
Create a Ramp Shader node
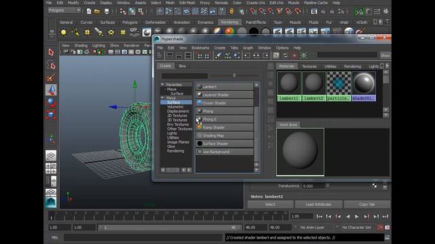pyautogui.click(x=224, y=127)
